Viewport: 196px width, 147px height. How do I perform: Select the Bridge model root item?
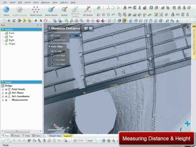(9, 86)
